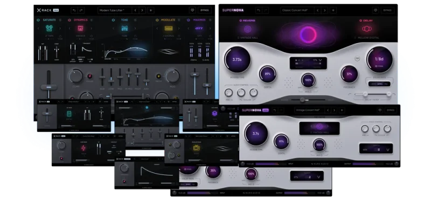Image resolution: width=431 pixels, height=201 pixels.
Task: Click the red lightning icon in small Compress window
Action: tap(84, 148)
